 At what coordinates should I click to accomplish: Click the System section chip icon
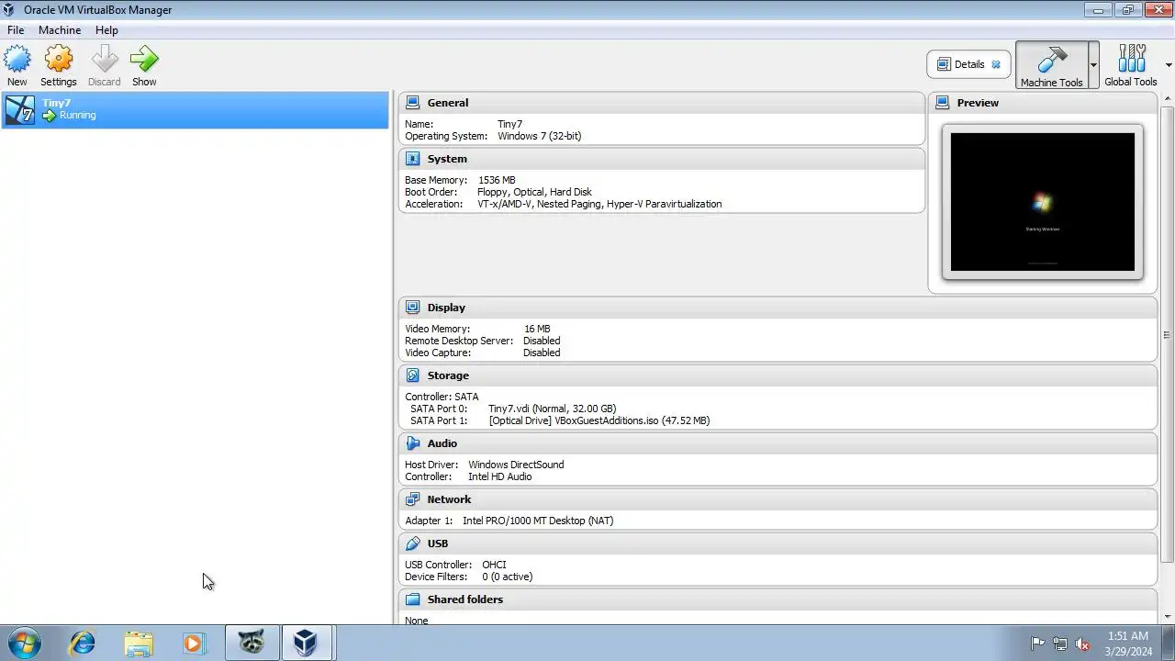[412, 159]
